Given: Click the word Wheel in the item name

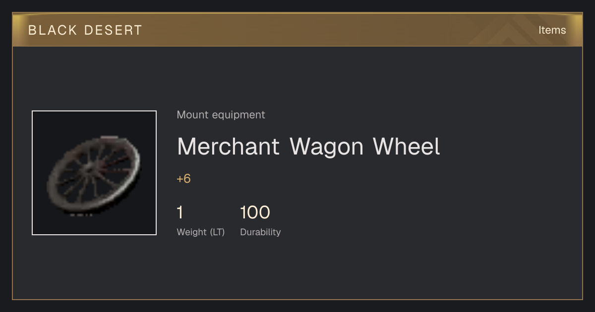Looking at the screenshot, I should click(407, 147).
